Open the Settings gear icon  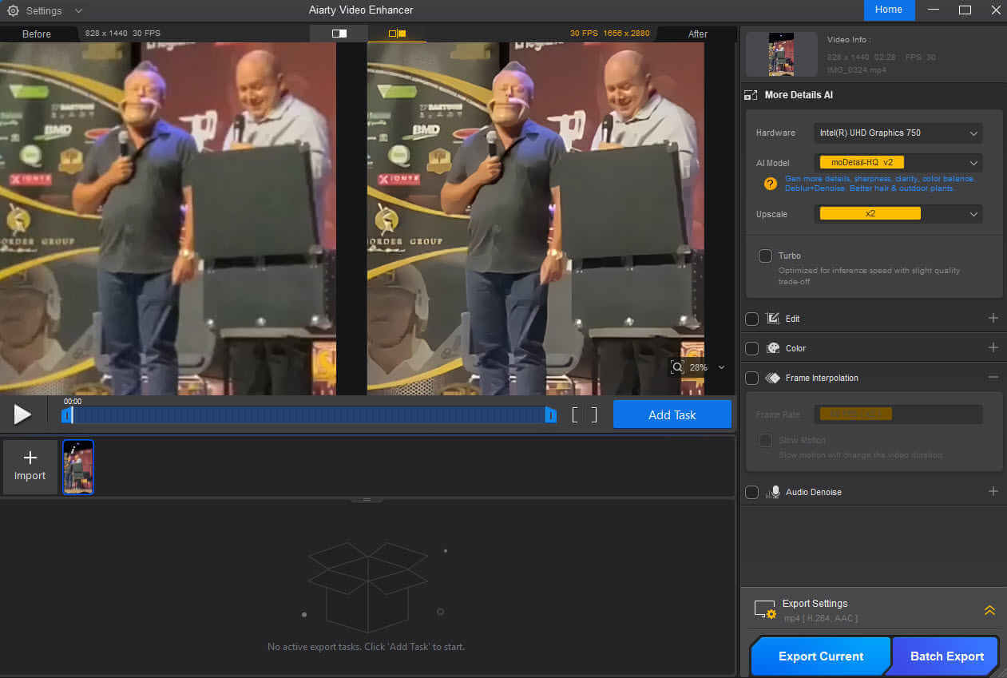click(x=13, y=11)
